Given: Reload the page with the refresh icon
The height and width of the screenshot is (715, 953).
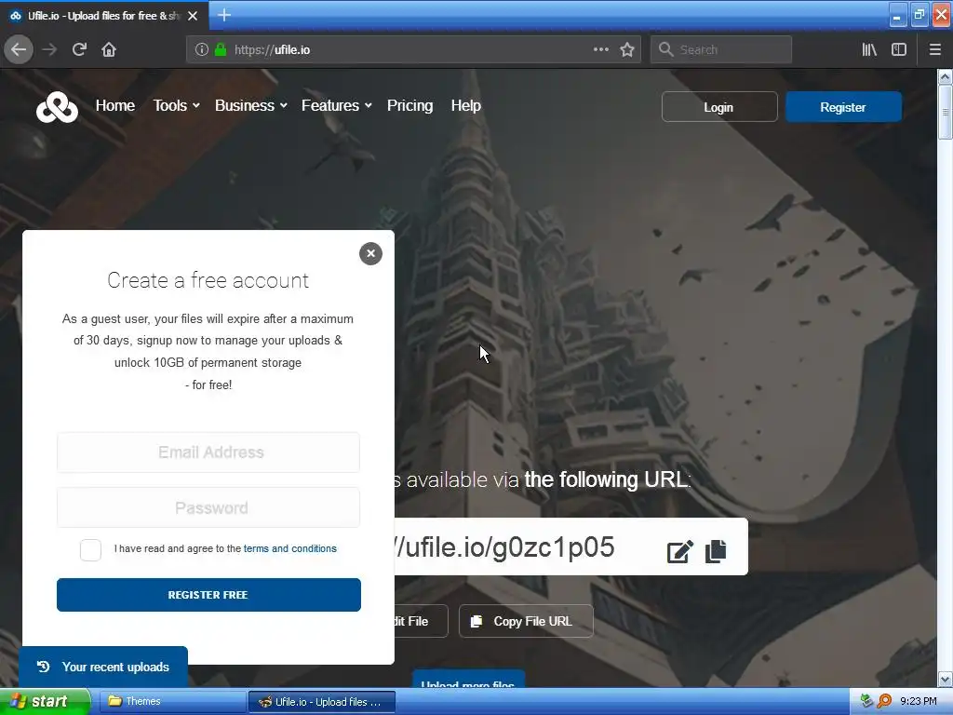Looking at the screenshot, I should coord(79,50).
